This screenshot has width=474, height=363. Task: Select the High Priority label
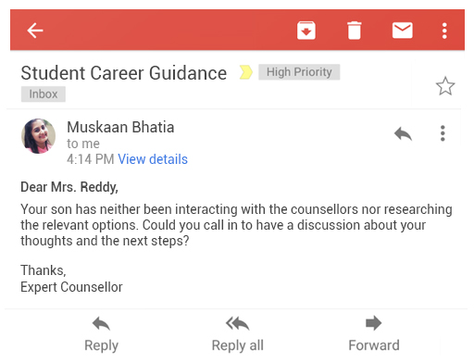299,72
